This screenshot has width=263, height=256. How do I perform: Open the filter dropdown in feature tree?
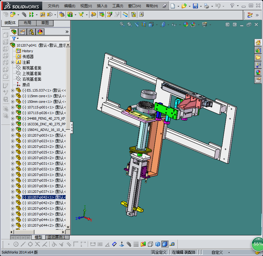(18, 38)
